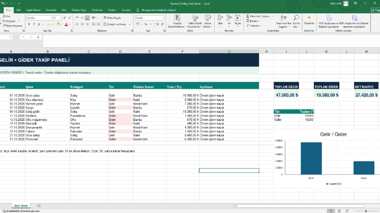
Task: Open the Acrobat ribbon tab
Action: (126, 10)
